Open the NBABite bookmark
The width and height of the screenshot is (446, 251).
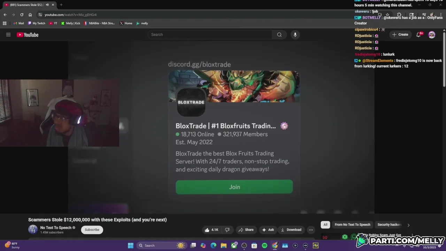click(99, 23)
